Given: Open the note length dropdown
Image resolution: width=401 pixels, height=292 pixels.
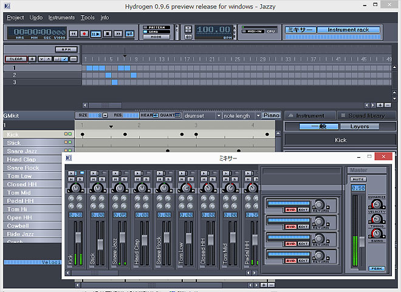Looking at the screenshot, I should tap(241, 115).
